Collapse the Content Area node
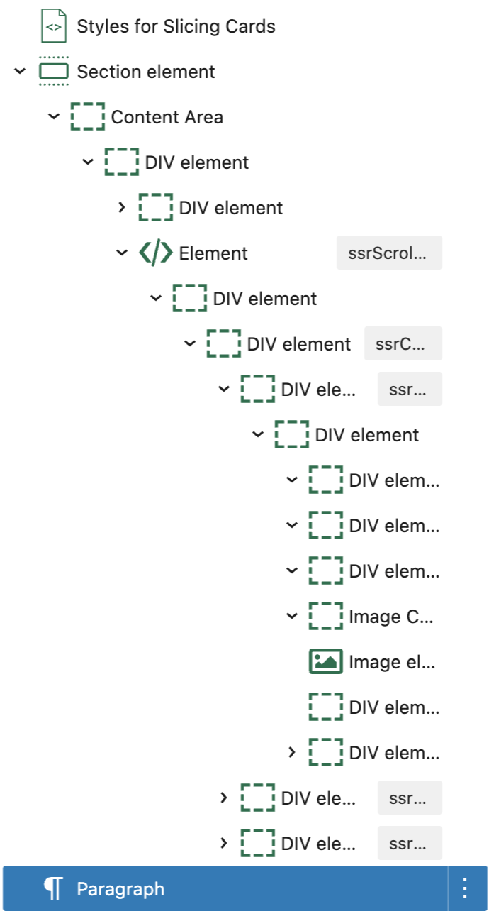The height and width of the screenshot is (921, 489). click(x=54, y=117)
